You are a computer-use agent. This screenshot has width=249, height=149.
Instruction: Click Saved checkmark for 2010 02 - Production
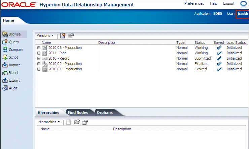[x=219, y=64]
